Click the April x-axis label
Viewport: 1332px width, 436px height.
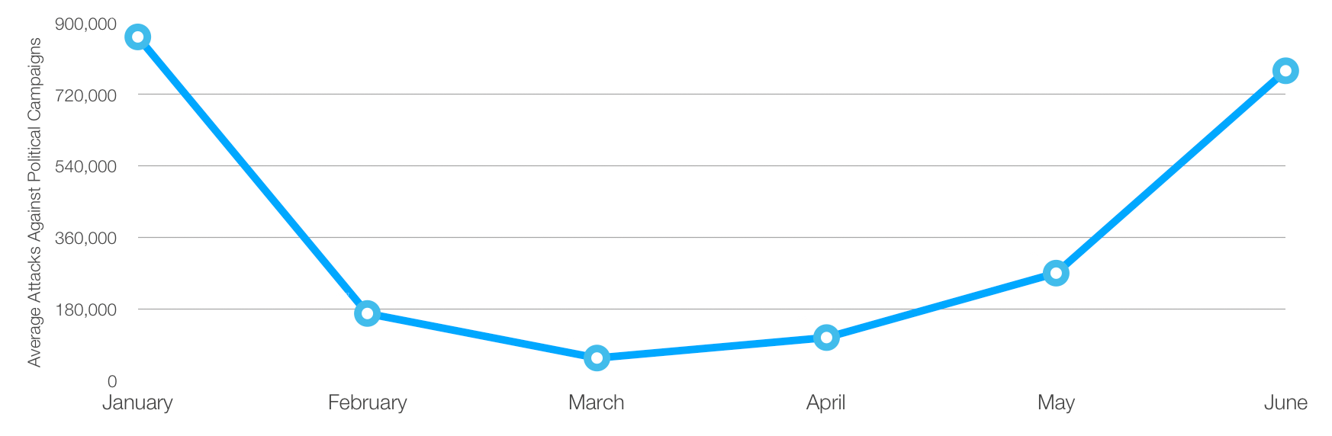pos(826,402)
